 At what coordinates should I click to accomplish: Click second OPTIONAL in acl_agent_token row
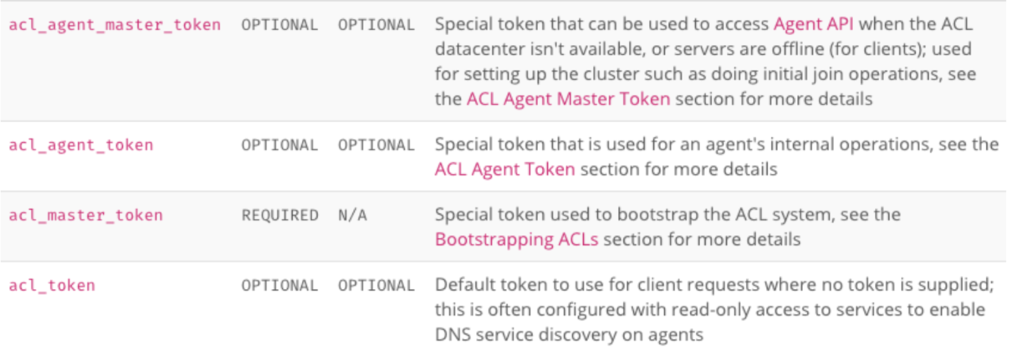[376, 145]
